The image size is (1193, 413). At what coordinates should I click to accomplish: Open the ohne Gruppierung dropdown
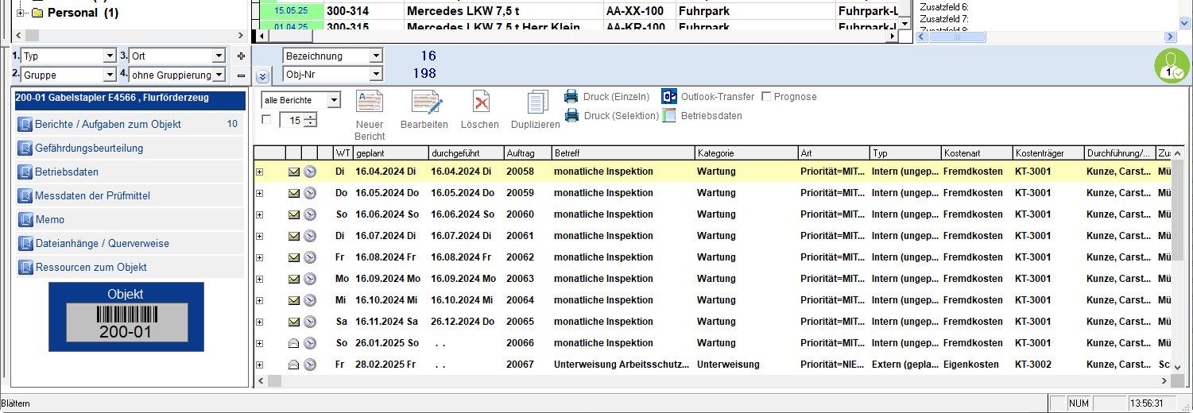pos(219,75)
